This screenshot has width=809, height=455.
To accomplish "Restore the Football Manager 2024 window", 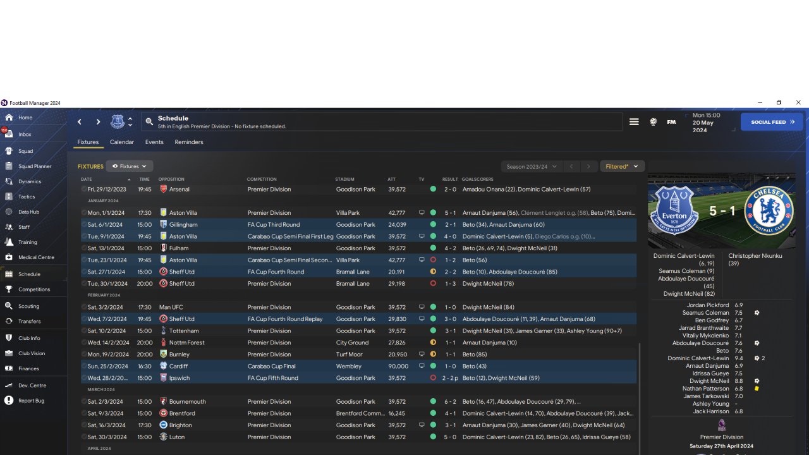I will point(779,102).
